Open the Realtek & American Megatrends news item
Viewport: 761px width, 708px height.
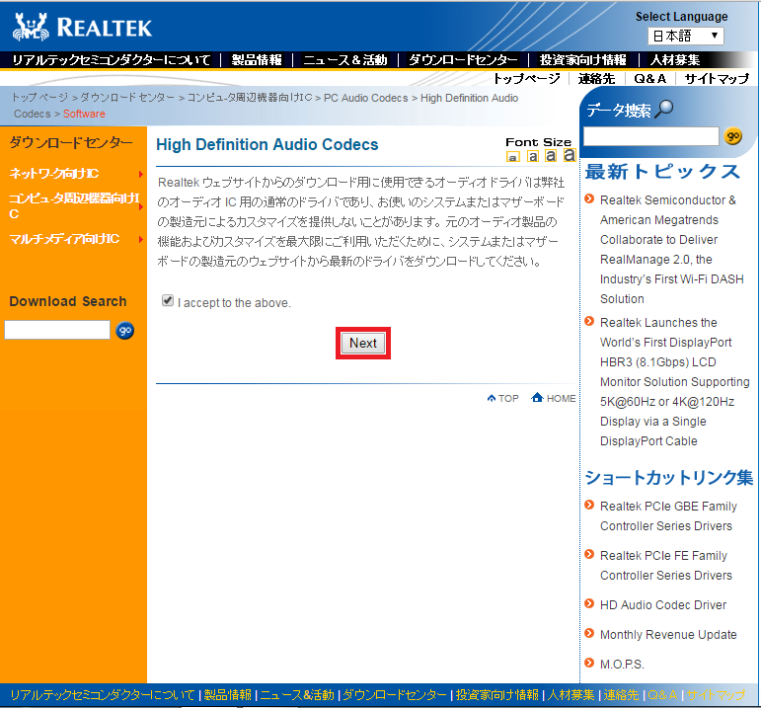tap(672, 250)
